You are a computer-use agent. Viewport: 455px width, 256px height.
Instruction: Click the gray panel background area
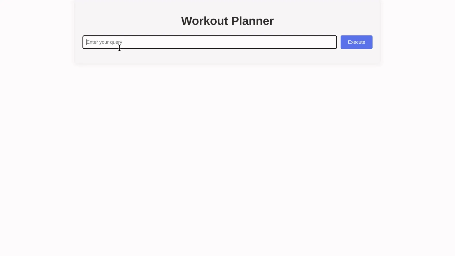pos(227,57)
